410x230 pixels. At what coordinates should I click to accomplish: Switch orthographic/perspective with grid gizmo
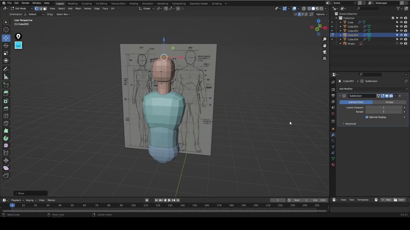[x=324, y=58]
